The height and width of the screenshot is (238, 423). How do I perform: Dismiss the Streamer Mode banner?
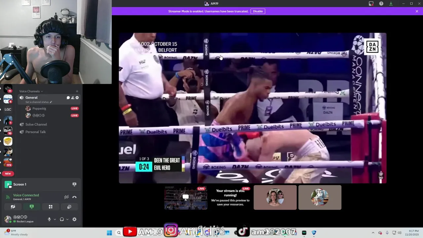point(417,11)
